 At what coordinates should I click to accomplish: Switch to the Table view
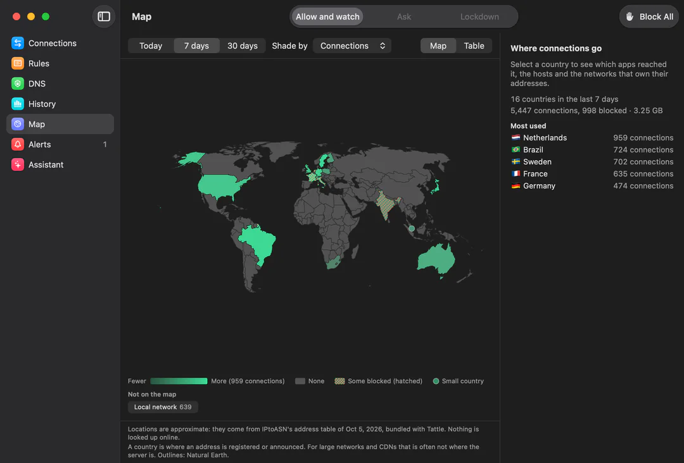pyautogui.click(x=474, y=46)
